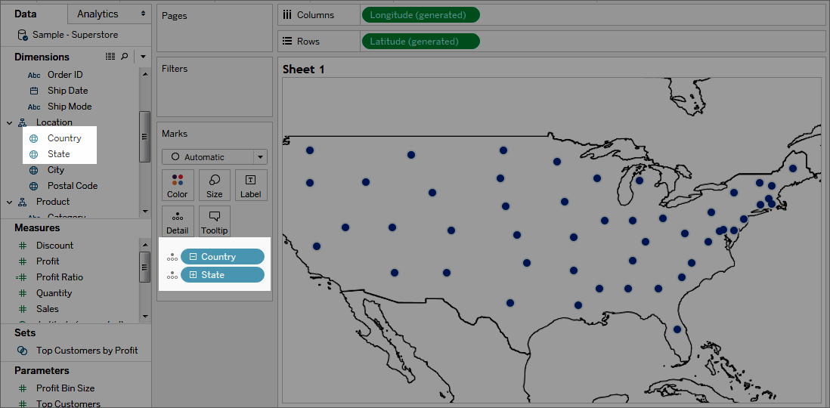Click the search magnifier icon in Dimensions
Image resolution: width=830 pixels, height=408 pixels.
124,56
